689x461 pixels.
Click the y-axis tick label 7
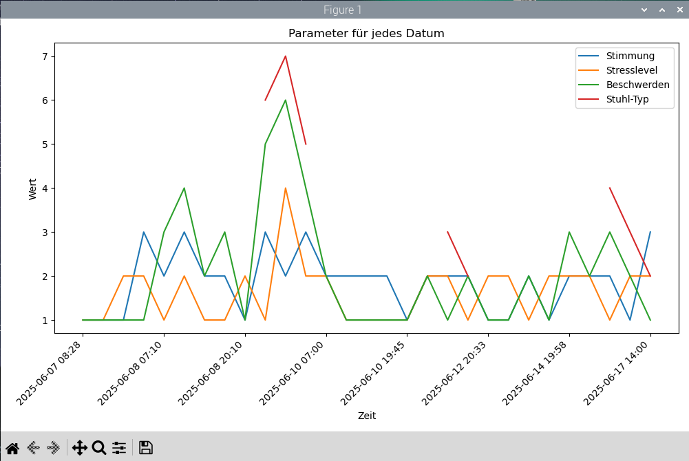click(x=45, y=56)
